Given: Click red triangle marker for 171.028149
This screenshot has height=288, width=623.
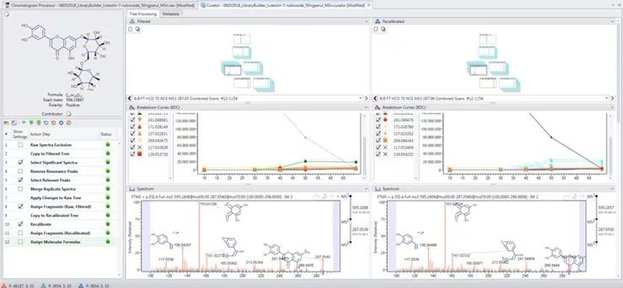Looking at the screenshot, I should [x=140, y=127].
